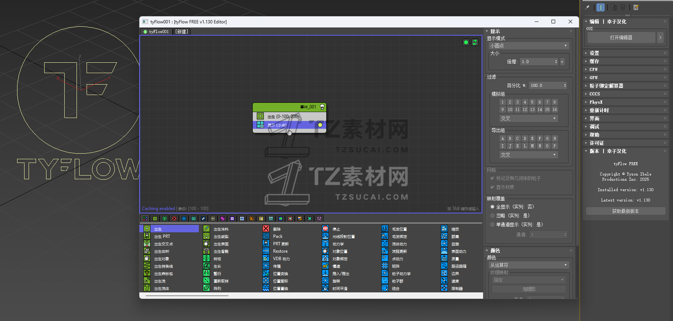Select the 限制器 operator icon

pos(444,288)
